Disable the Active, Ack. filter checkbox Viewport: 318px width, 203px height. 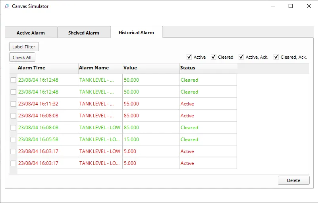click(241, 57)
